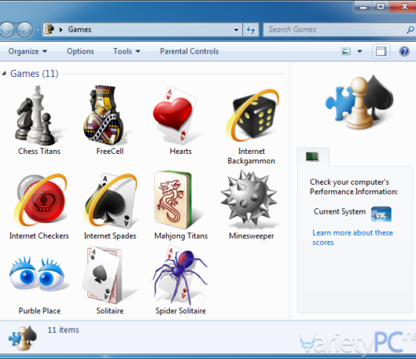Click the Help question mark icon
The image size is (416, 359).
[404, 51]
